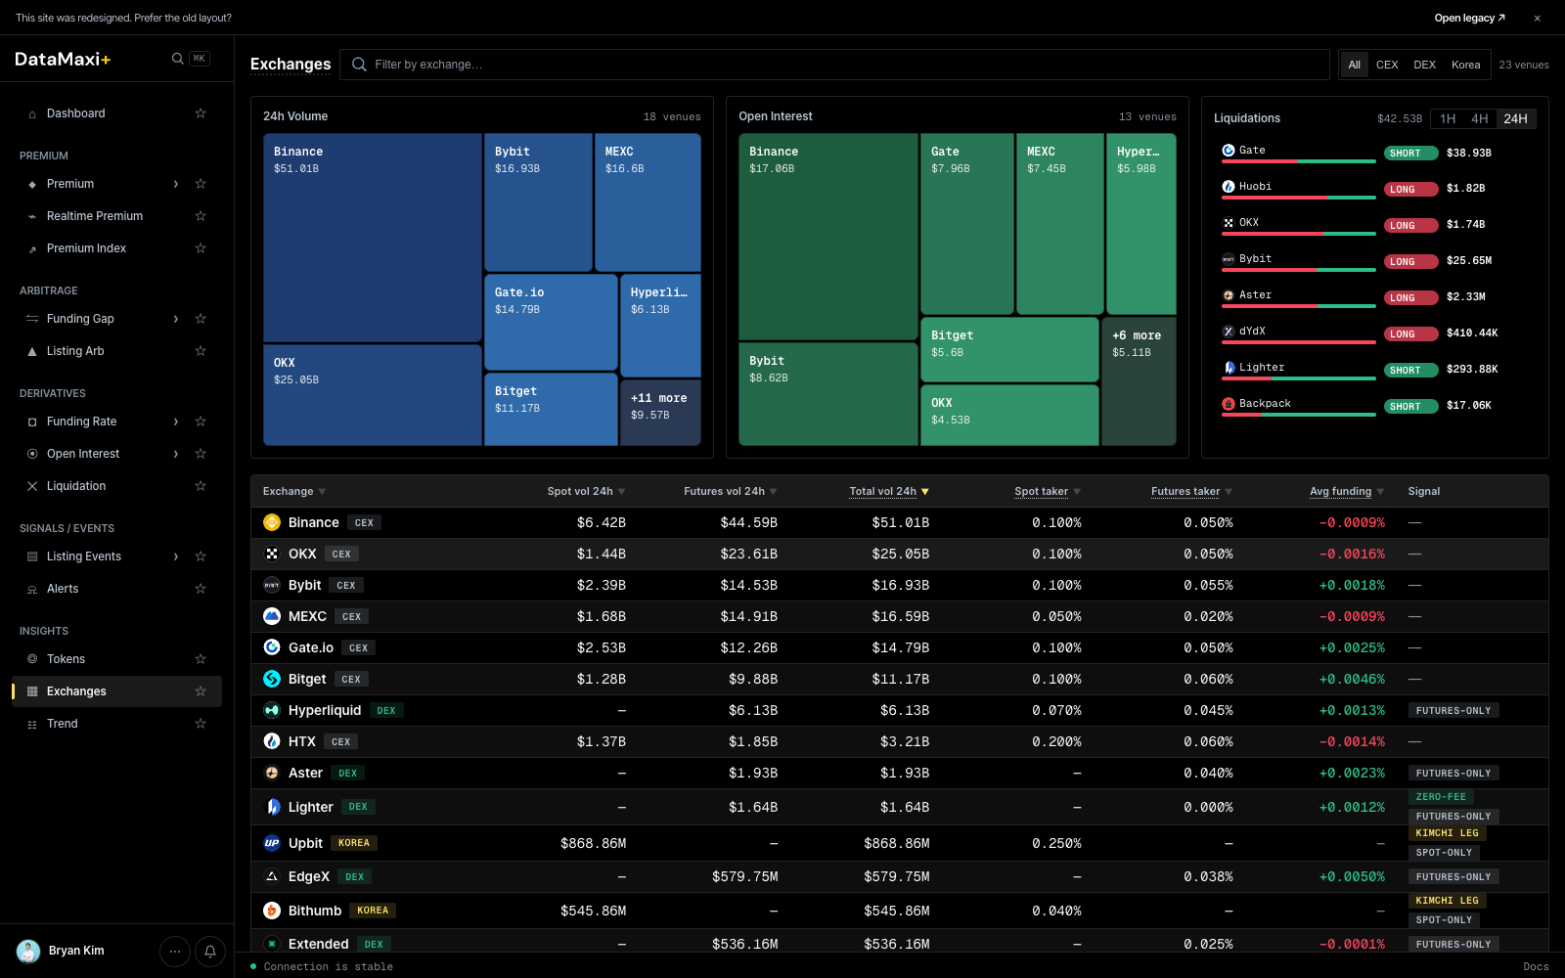1565x978 pixels.
Task: Click Bryan Kim's avatar
Action: point(28,951)
